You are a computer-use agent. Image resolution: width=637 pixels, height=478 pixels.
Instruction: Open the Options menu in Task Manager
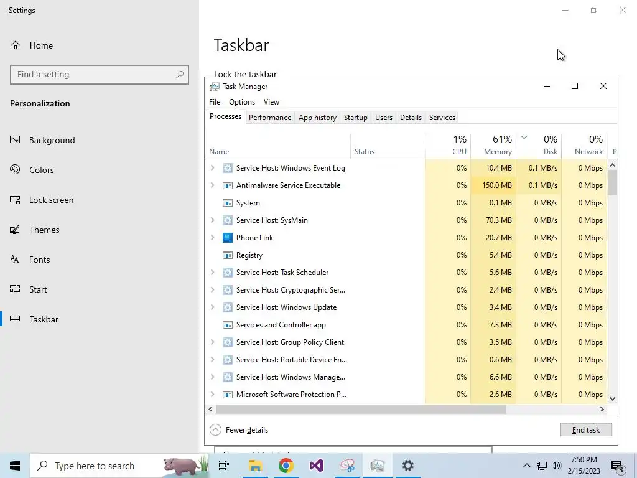242,102
